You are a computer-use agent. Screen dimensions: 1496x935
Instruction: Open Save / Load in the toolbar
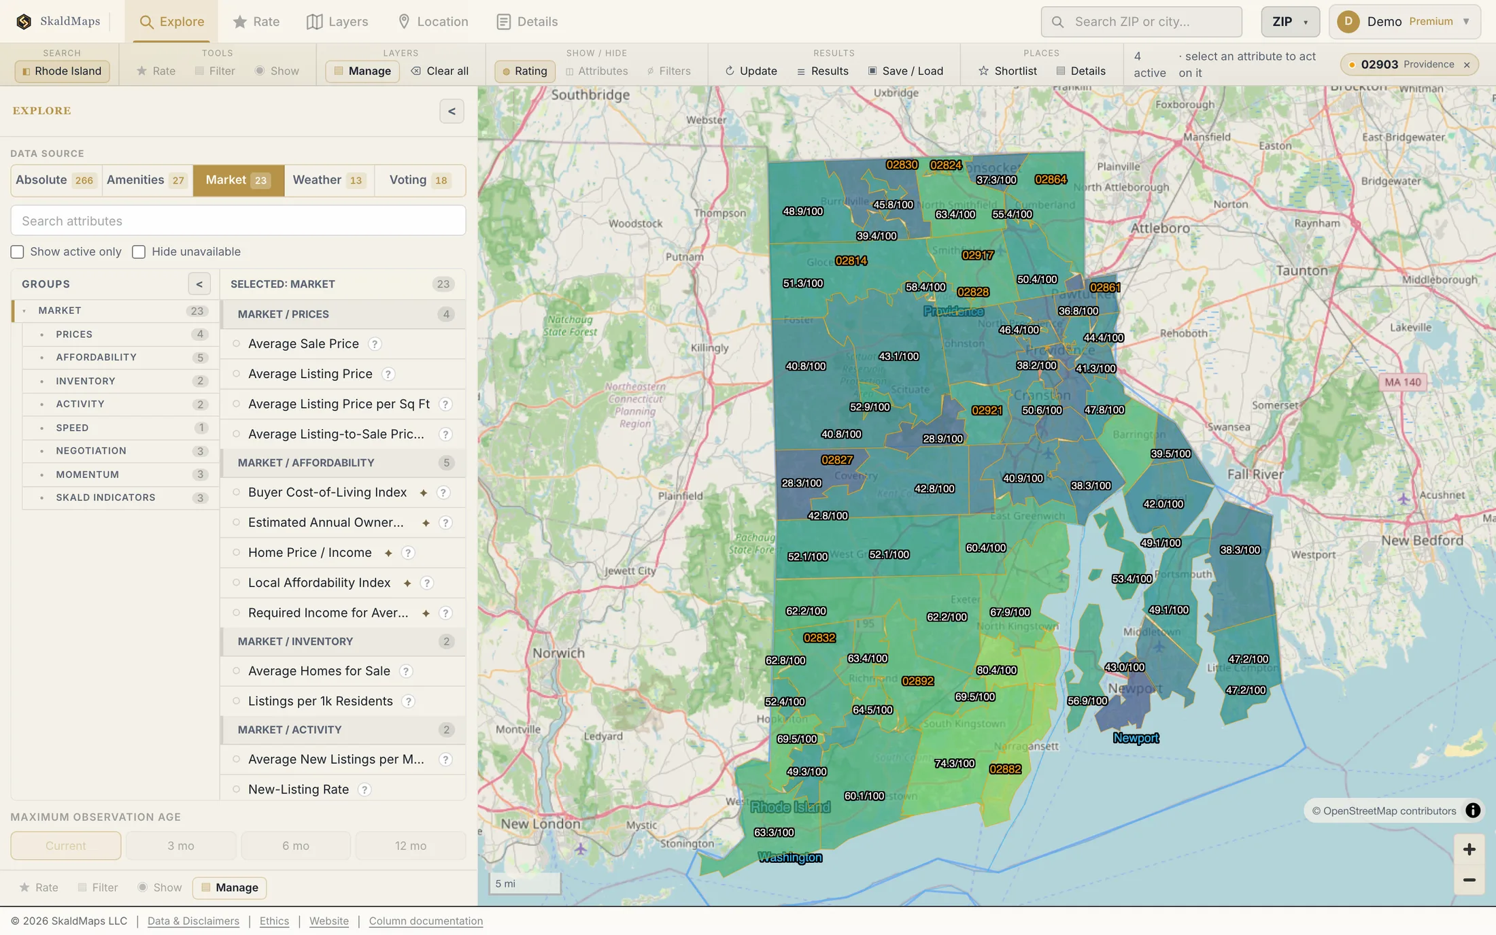pos(905,71)
